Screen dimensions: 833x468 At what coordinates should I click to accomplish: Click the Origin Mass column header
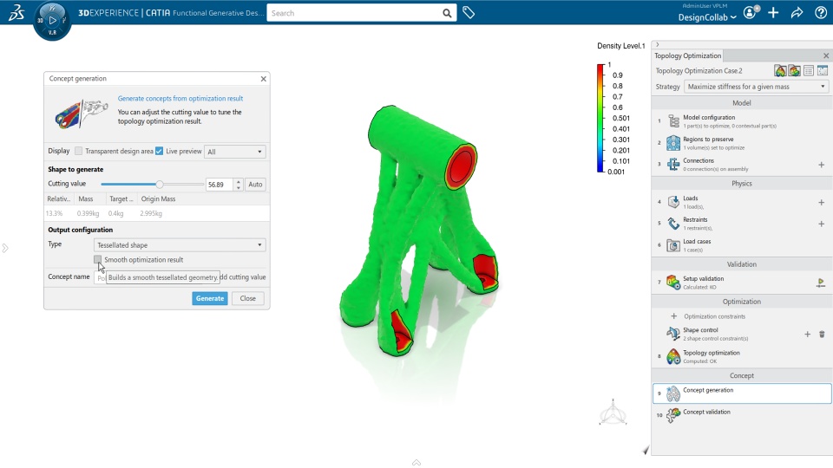(158, 199)
